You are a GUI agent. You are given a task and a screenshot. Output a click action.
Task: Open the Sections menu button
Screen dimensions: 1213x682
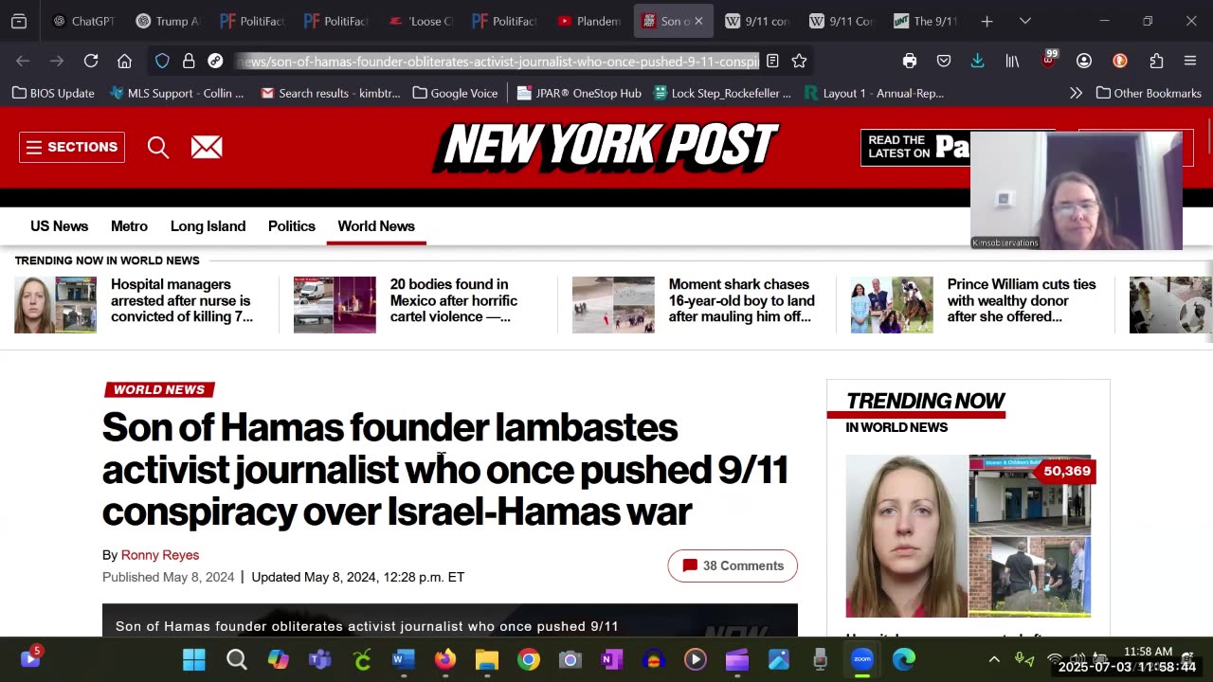[x=72, y=147]
